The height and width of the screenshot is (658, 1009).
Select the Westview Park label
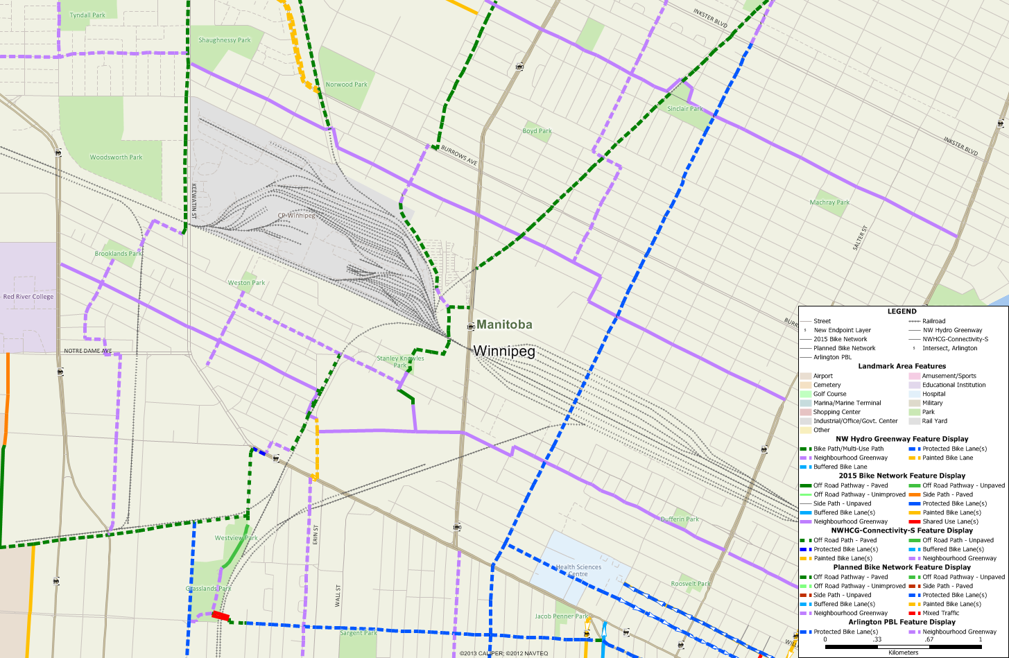(x=236, y=538)
